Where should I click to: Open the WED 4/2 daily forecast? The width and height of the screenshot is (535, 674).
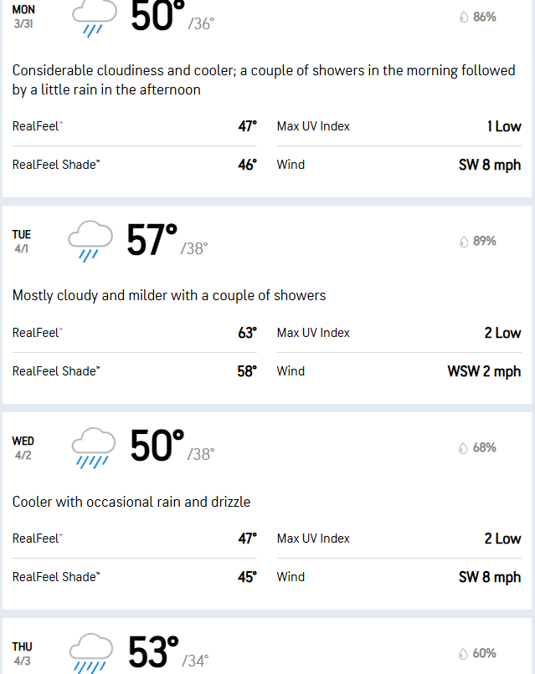(267, 511)
